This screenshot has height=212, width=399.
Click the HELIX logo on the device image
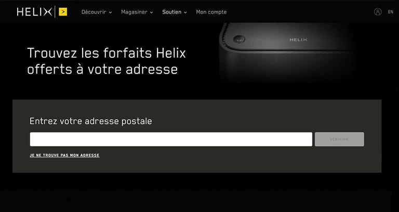[299, 39]
